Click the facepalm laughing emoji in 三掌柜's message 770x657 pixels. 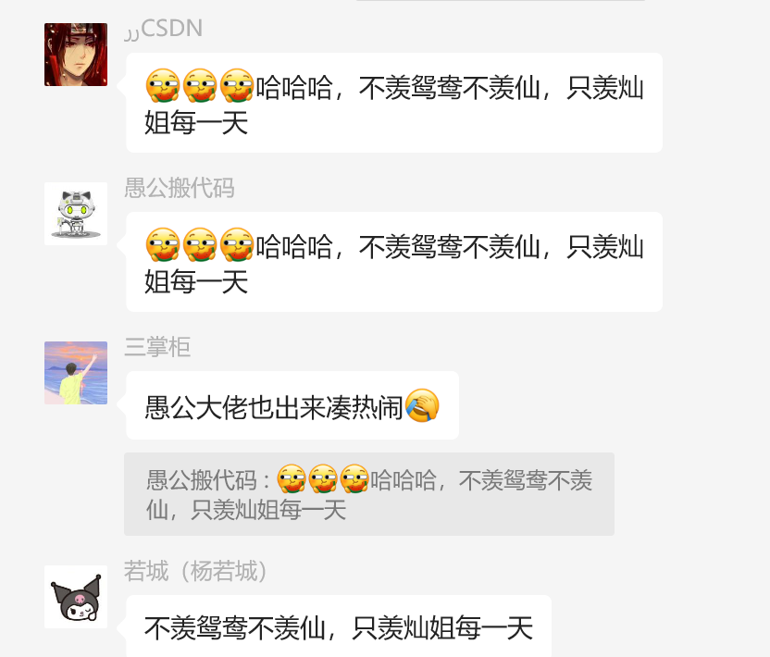(422, 405)
